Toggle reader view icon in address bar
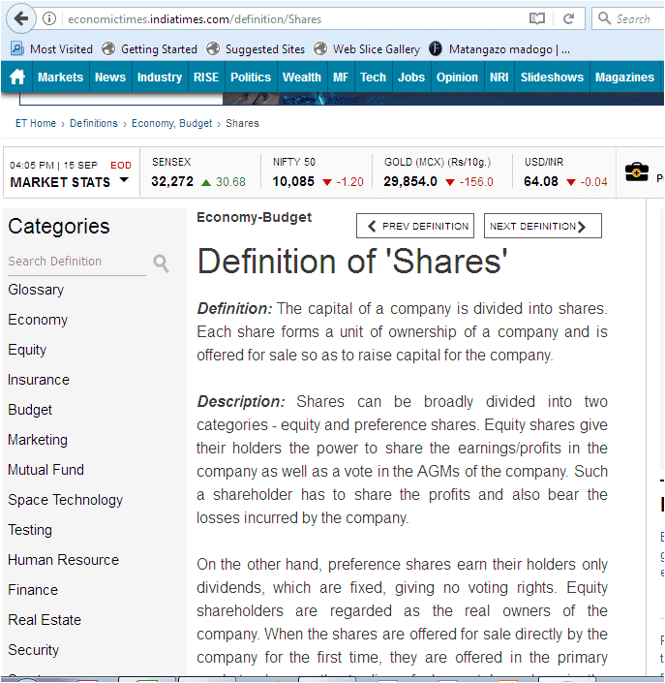The width and height of the screenshot is (665, 683). (x=536, y=18)
